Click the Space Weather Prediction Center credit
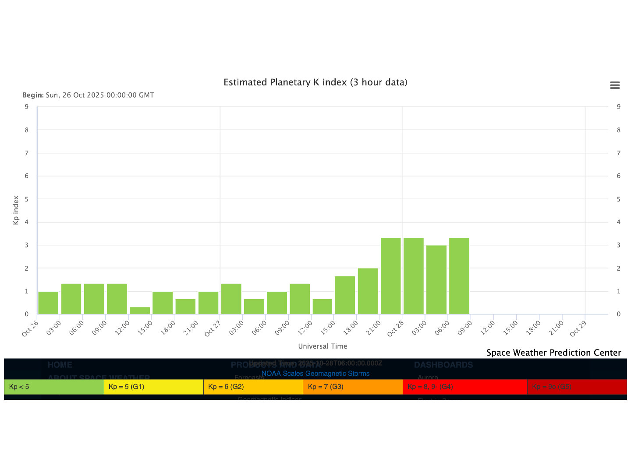Screen dimensions: 631x473 pos(553,353)
